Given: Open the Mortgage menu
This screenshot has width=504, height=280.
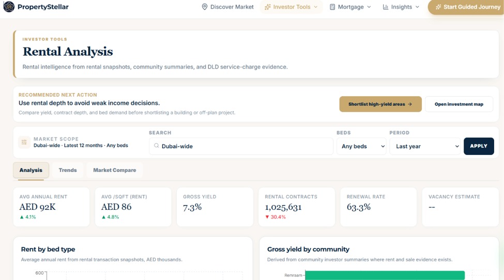Looking at the screenshot, I should (350, 7).
